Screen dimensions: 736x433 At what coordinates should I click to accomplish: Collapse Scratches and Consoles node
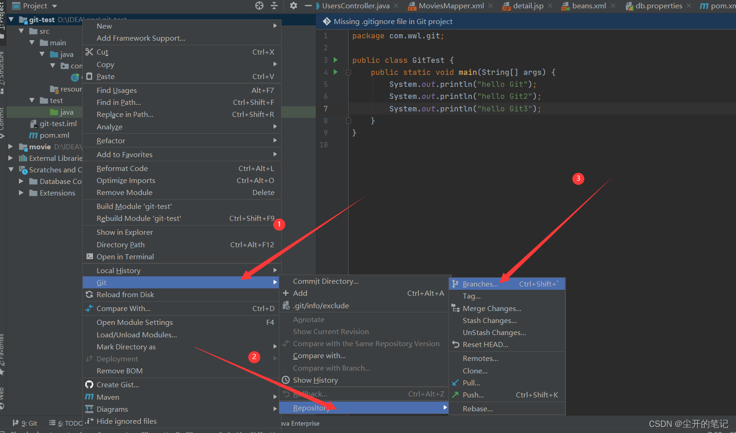tap(11, 170)
